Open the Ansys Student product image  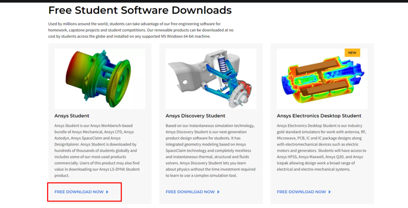(x=100, y=79)
